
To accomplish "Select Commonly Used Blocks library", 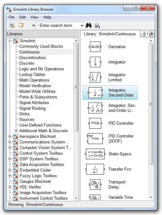I will [41, 47].
